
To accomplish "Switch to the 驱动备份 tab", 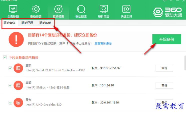I will [9, 23].
